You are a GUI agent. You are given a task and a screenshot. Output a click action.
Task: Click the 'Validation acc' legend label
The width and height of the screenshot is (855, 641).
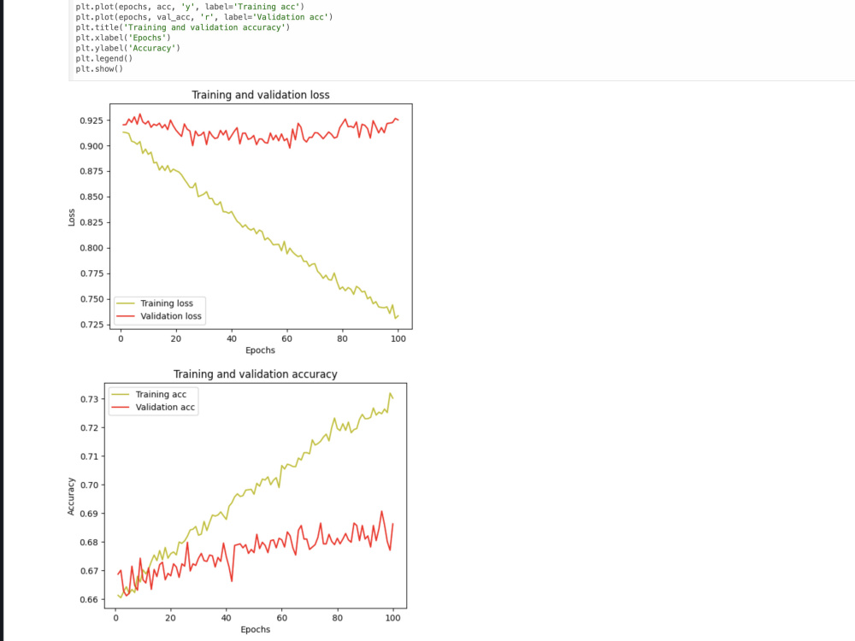(165, 407)
